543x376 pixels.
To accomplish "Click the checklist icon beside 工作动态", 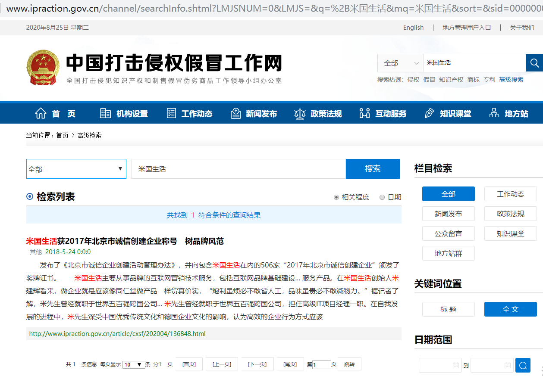I will (x=171, y=113).
